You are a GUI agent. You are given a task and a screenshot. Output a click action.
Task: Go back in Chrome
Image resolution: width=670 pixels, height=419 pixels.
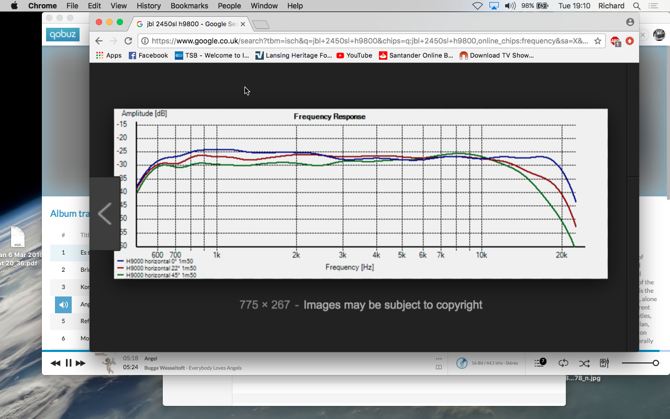tap(99, 41)
